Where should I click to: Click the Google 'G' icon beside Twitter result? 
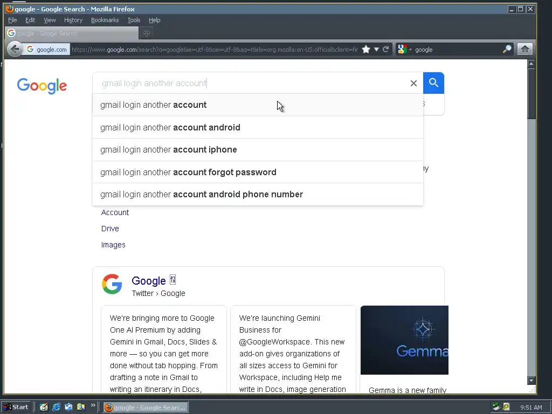(x=112, y=284)
